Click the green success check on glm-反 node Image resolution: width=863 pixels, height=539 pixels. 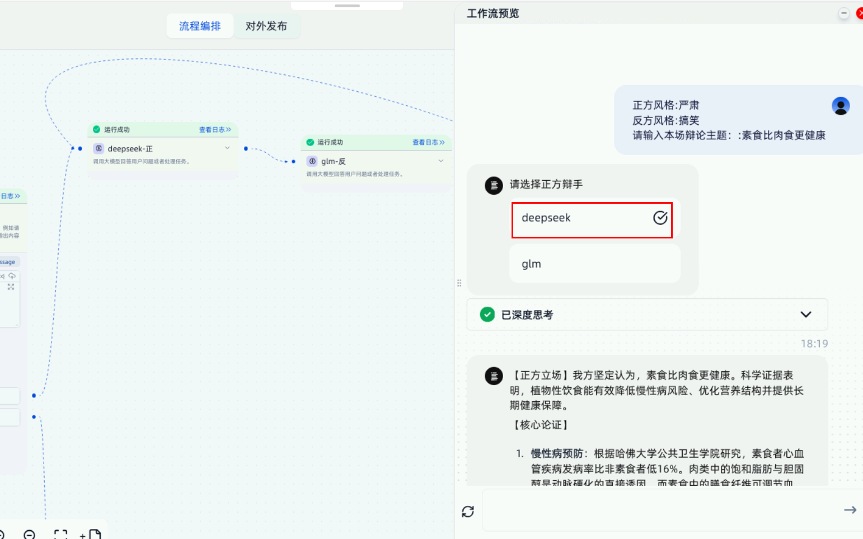310,142
